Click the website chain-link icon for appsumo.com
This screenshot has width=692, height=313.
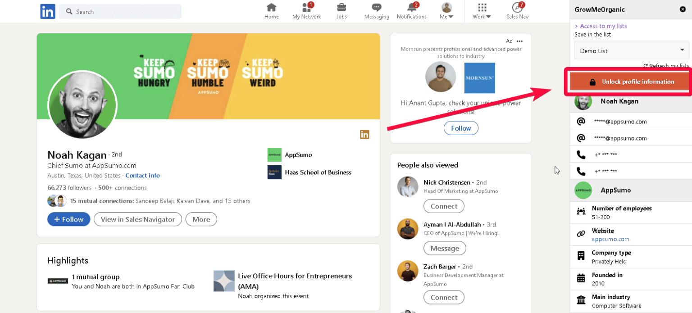click(x=582, y=234)
